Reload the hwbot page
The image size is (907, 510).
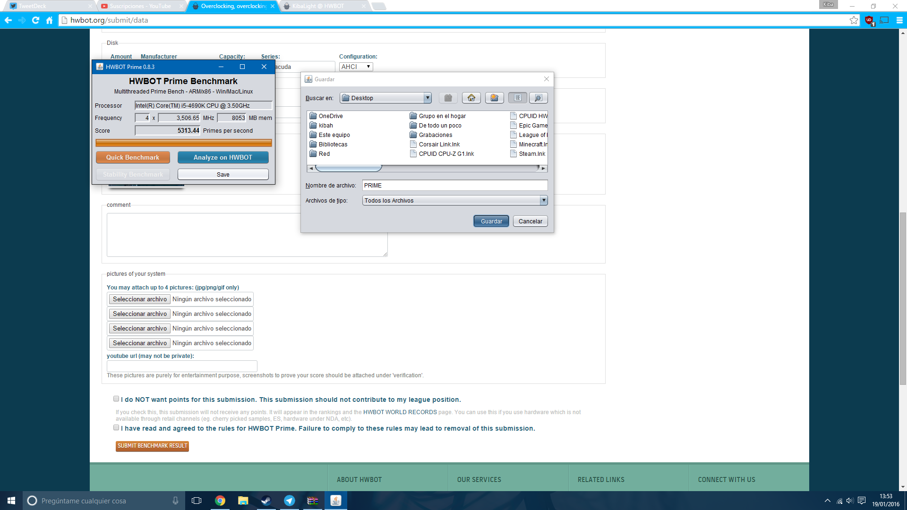(35, 20)
